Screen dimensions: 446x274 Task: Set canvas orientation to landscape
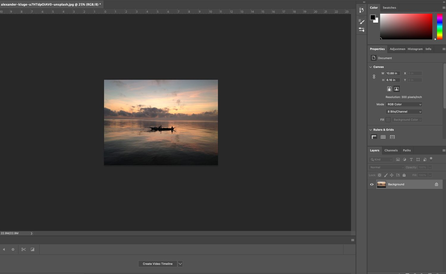click(397, 89)
